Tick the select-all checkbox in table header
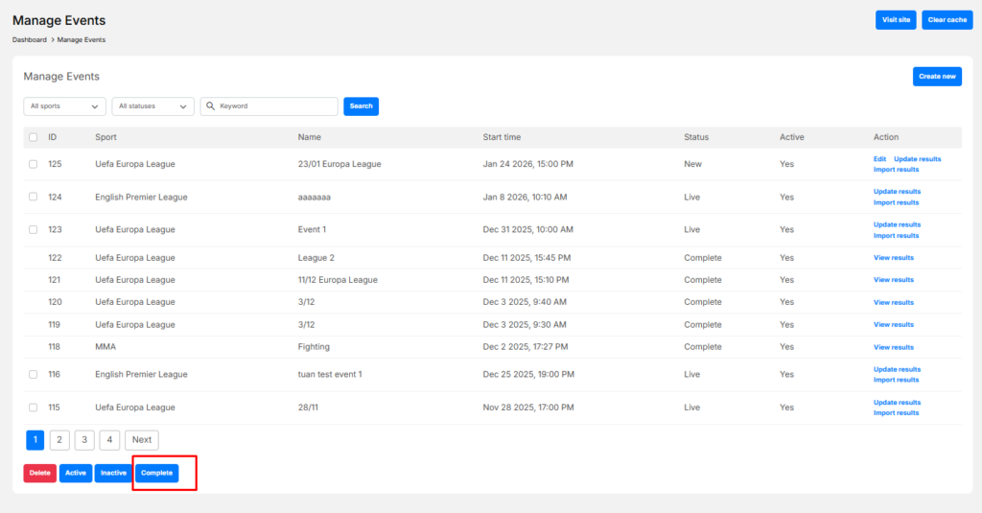 click(33, 137)
